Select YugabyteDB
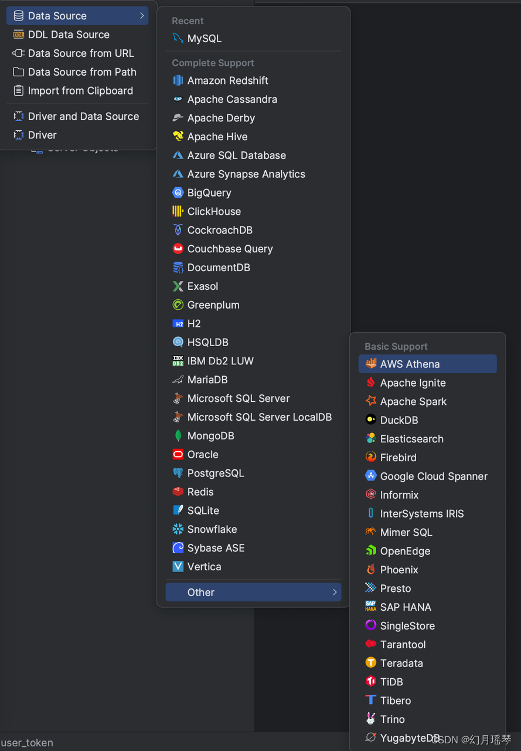The height and width of the screenshot is (751, 521). pyautogui.click(x=427, y=738)
